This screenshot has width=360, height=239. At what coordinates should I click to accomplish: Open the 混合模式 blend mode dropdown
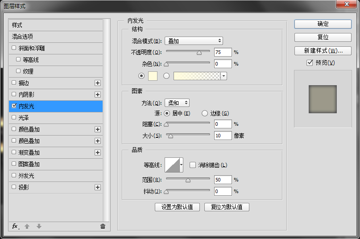click(x=194, y=41)
